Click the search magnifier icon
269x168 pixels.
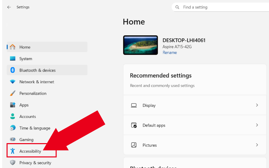pyautogui.click(x=177, y=7)
